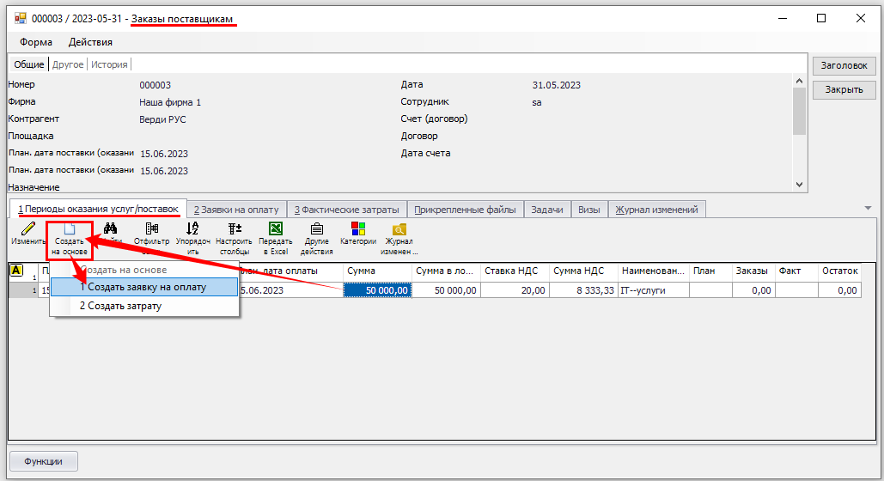Select Создать заявку на оплату menu item
Viewport: 884px width, 481px height.
(143, 287)
